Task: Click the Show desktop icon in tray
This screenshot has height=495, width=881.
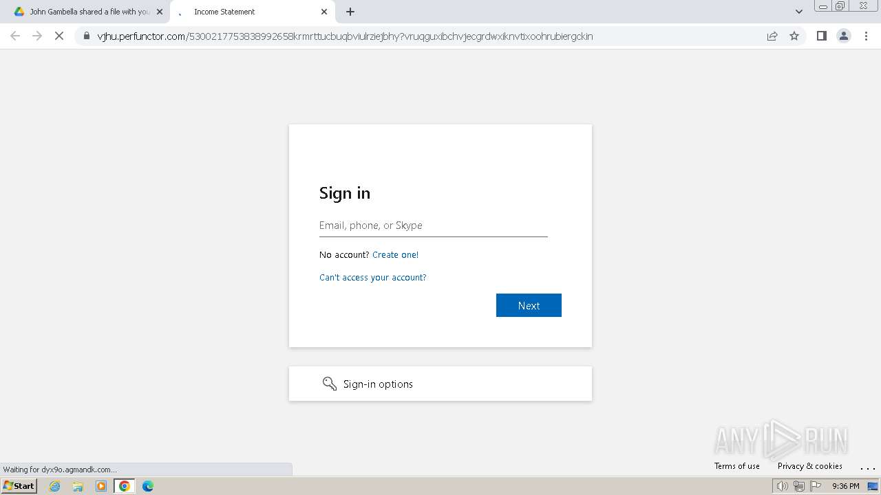Action: 873,486
